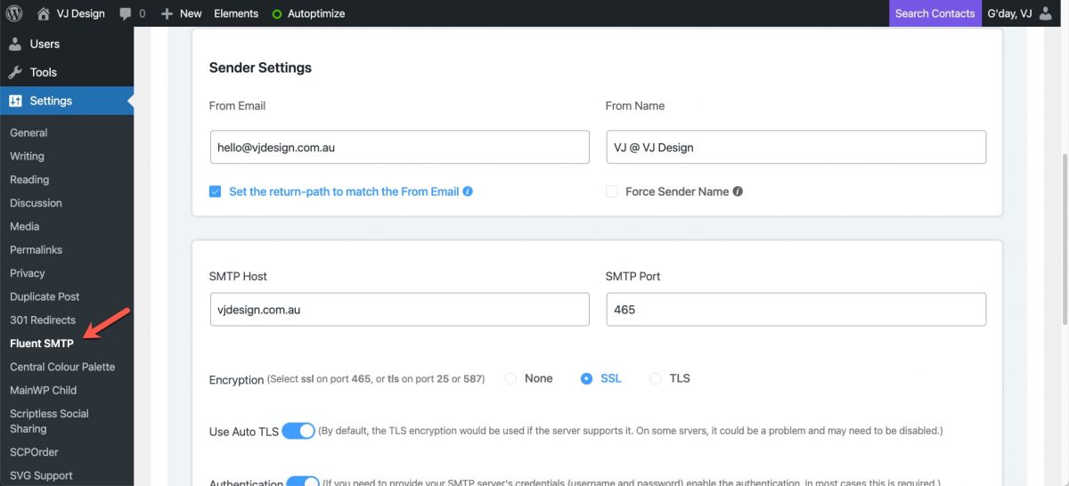Open the Tools menu in sidebar
This screenshot has height=486, width=1069.
[x=43, y=72]
